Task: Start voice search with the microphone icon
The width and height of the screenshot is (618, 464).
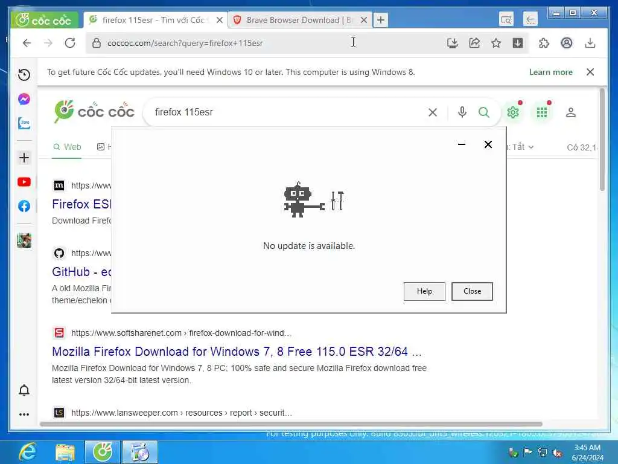Action: (462, 112)
